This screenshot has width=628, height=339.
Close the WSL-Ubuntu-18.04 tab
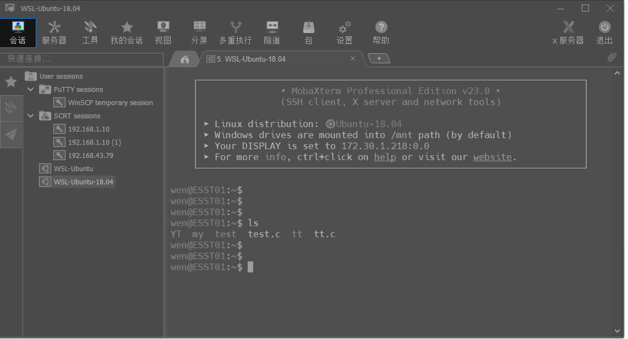pos(353,58)
